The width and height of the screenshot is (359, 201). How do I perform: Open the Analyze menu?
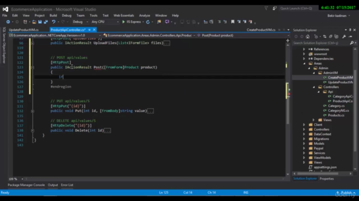tap(145, 16)
